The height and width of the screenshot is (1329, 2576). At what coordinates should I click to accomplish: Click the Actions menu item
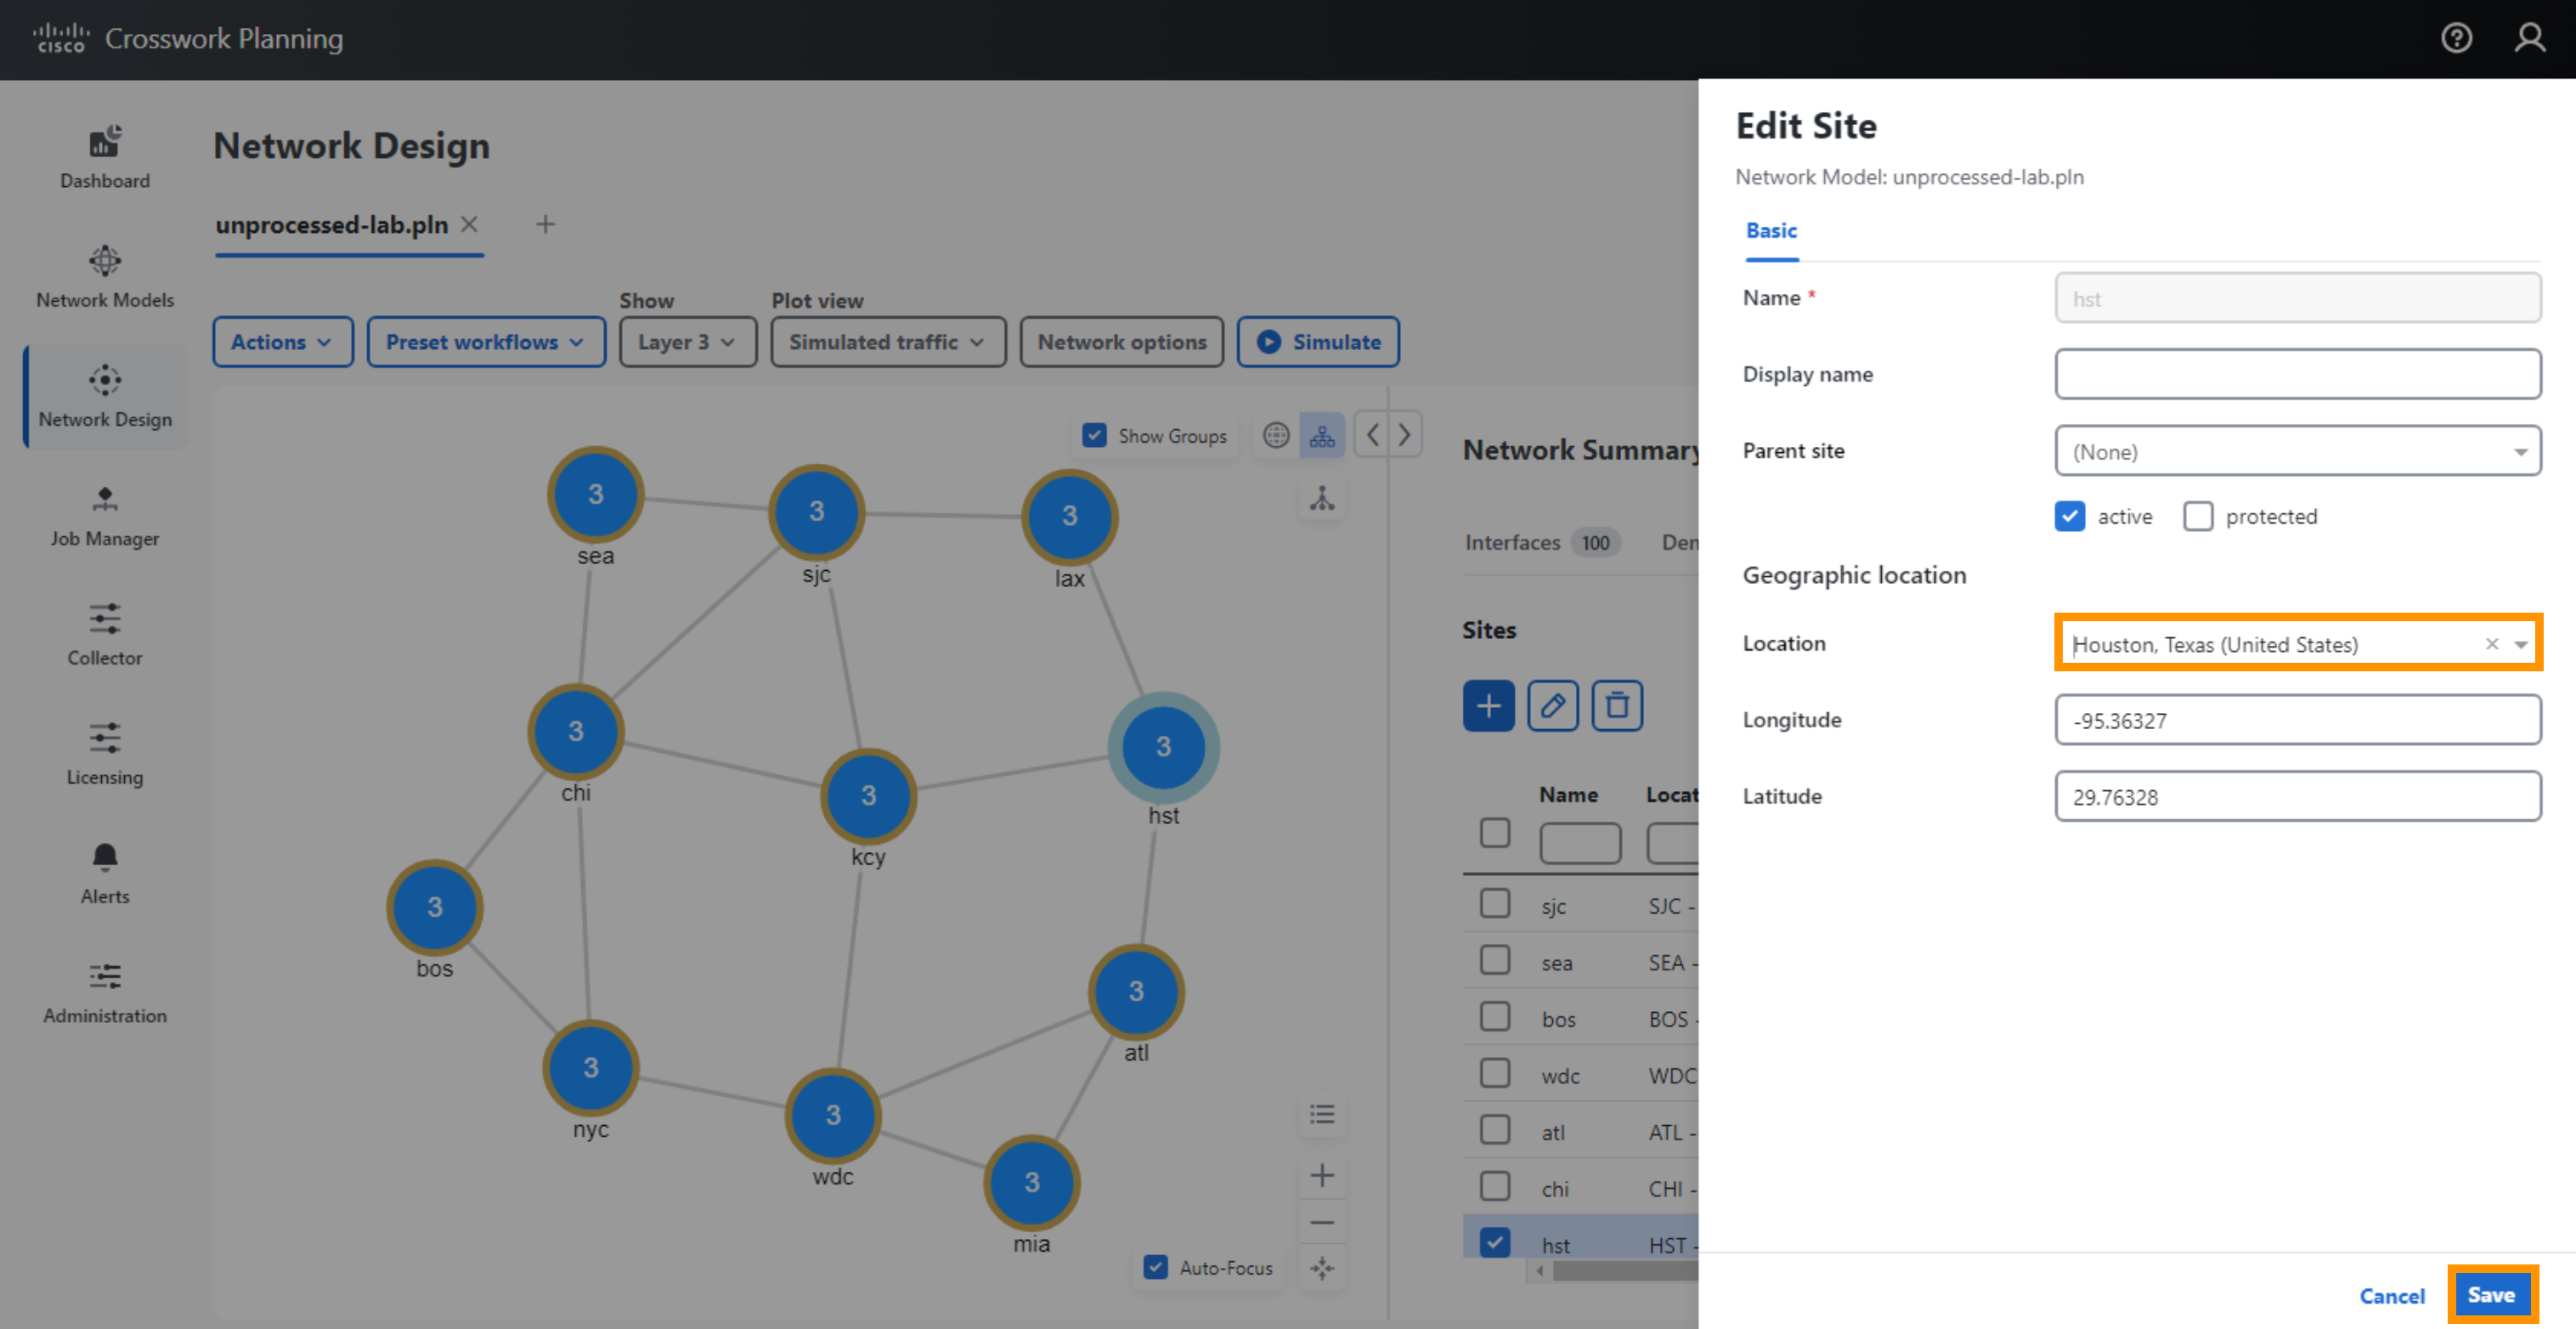click(278, 342)
